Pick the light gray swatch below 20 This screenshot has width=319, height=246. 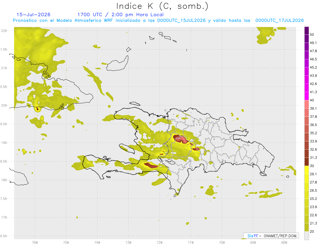pos(307,235)
